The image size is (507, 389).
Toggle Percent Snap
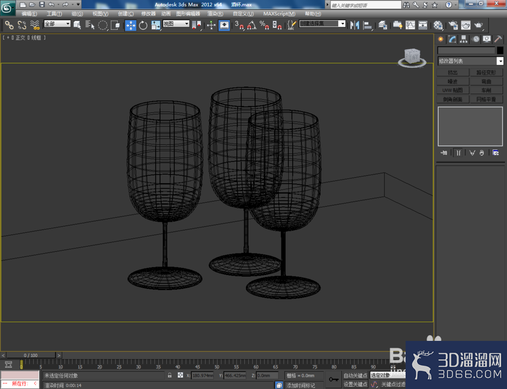click(x=264, y=25)
